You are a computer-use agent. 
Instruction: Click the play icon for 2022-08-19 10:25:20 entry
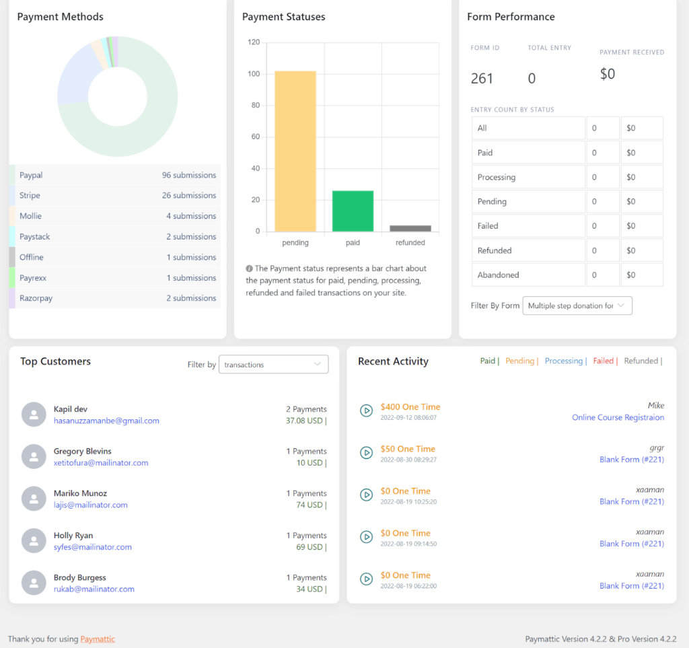click(x=366, y=495)
